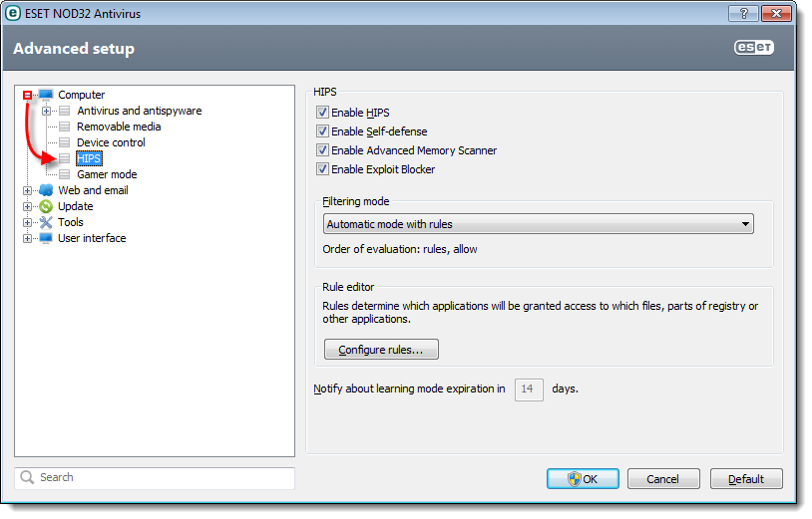Screen dimensions: 812x519
Task: Click the Configure rules button
Action: [381, 350]
